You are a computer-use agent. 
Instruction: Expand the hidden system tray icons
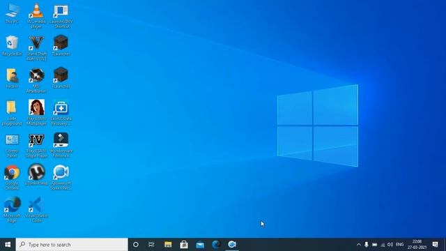point(359,245)
